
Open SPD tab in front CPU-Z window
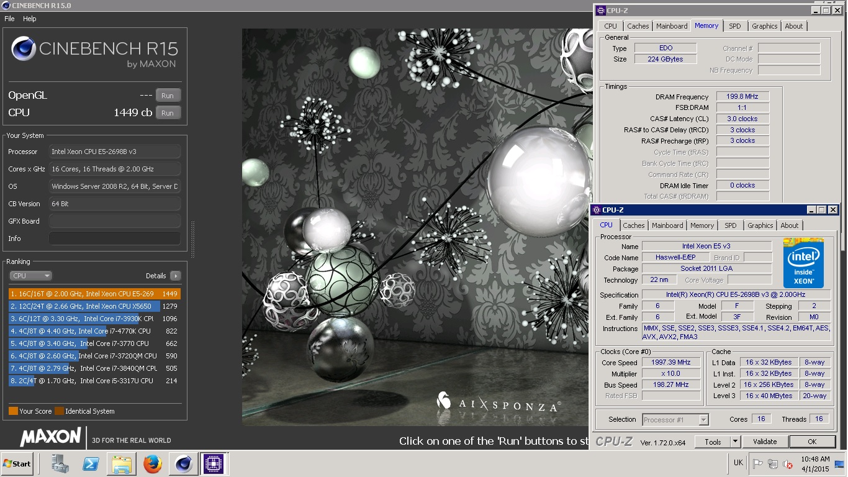730,225
